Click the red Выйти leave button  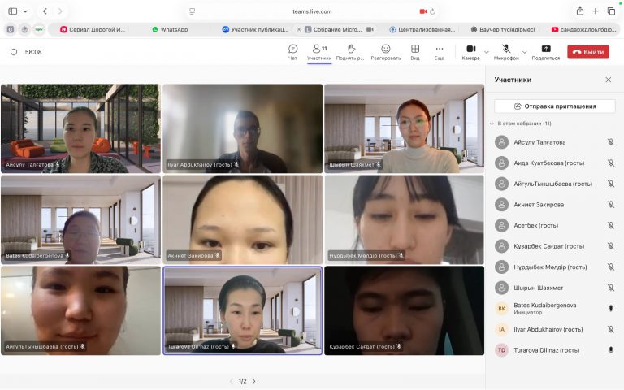[x=587, y=52]
